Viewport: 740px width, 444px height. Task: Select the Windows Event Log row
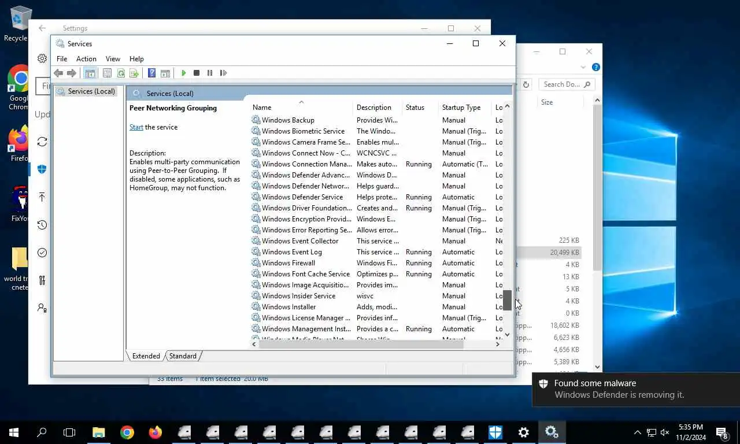pyautogui.click(x=377, y=252)
